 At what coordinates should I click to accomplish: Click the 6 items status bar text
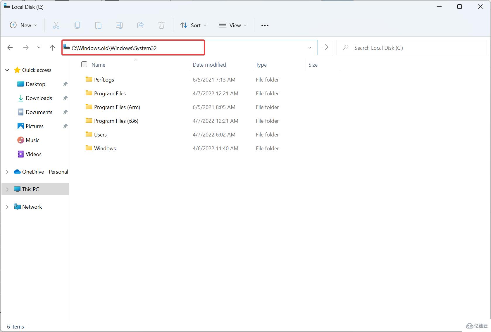pyautogui.click(x=15, y=327)
